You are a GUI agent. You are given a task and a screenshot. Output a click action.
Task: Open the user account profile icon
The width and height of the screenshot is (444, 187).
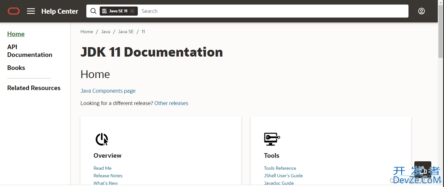point(422,11)
